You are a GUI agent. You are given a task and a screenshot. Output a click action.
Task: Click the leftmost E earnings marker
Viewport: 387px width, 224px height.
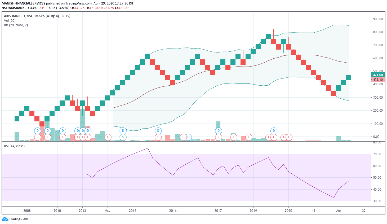pyautogui.click(x=38, y=137)
